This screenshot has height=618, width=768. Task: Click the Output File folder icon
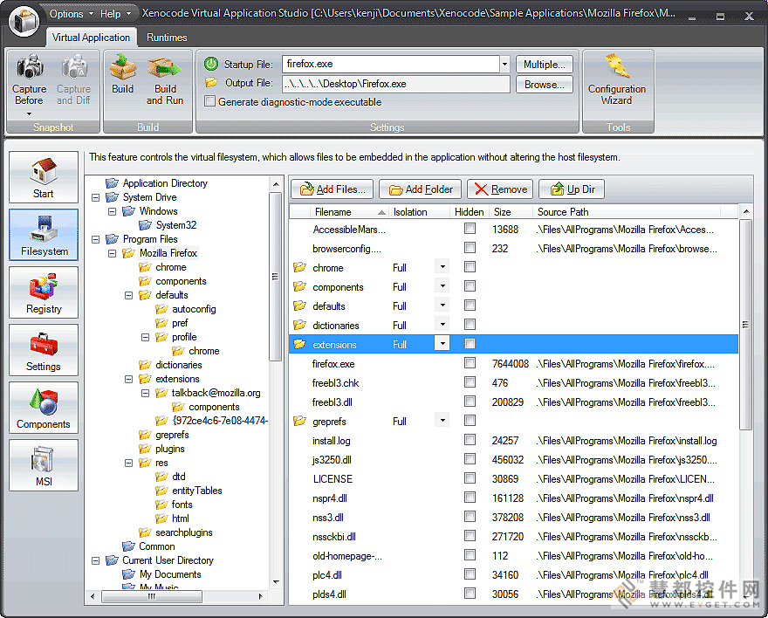coord(211,83)
